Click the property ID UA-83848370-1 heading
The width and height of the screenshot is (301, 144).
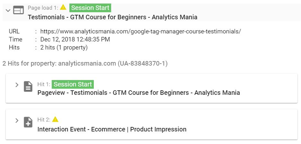pyautogui.click(x=85, y=63)
